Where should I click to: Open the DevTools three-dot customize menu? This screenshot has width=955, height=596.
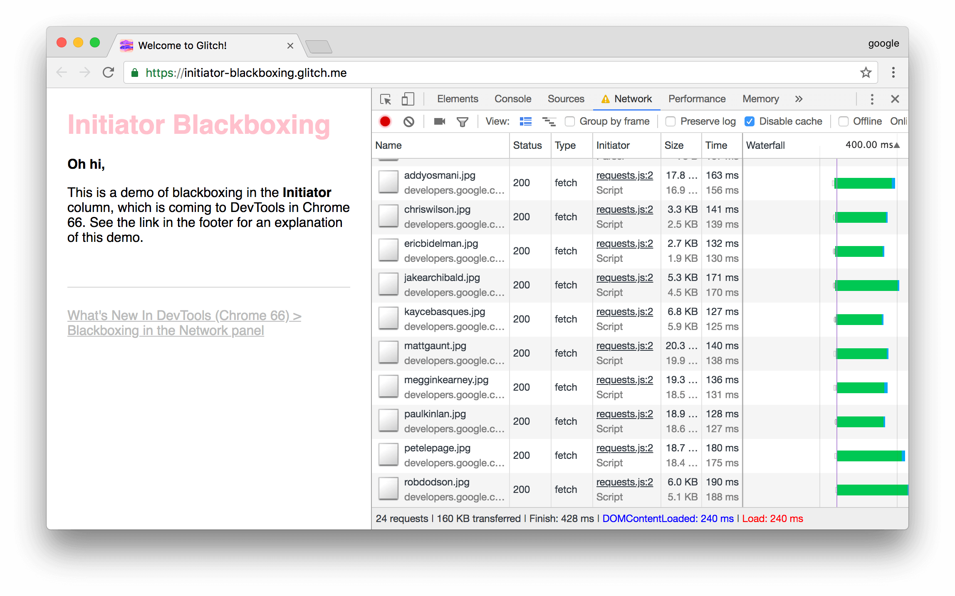tap(872, 99)
